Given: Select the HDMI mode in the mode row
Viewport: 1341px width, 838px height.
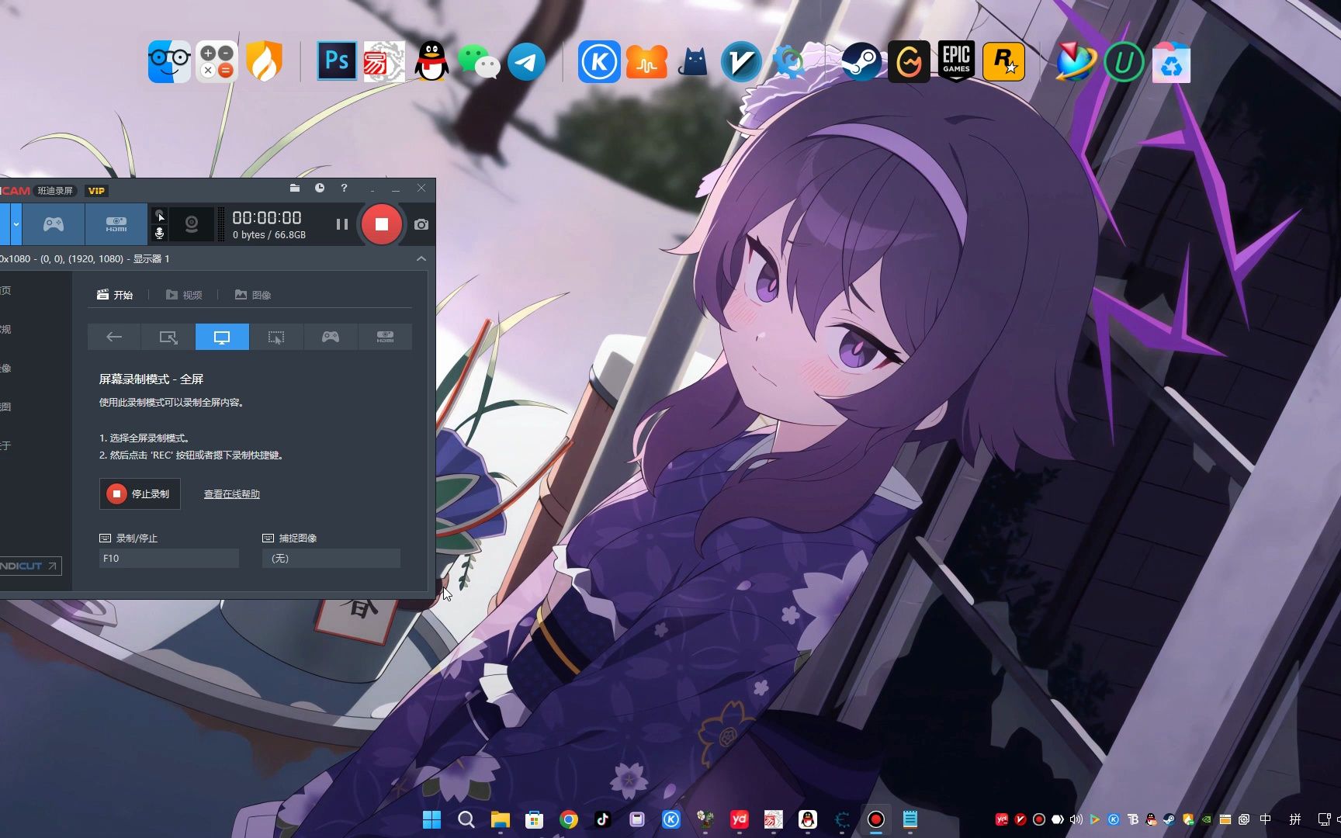Looking at the screenshot, I should tap(385, 337).
